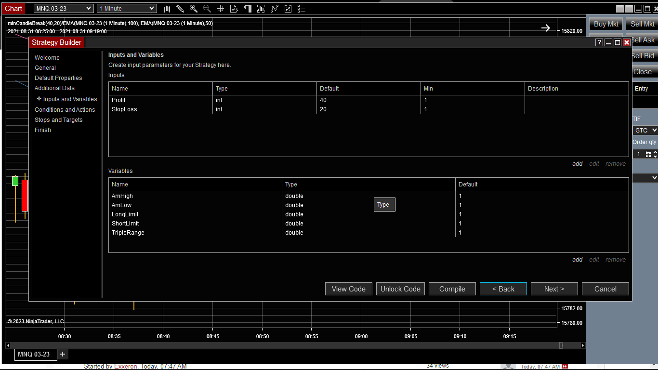658x370 pixels.
Task: Click the 15820.00 price axis label
Action: [572, 31]
